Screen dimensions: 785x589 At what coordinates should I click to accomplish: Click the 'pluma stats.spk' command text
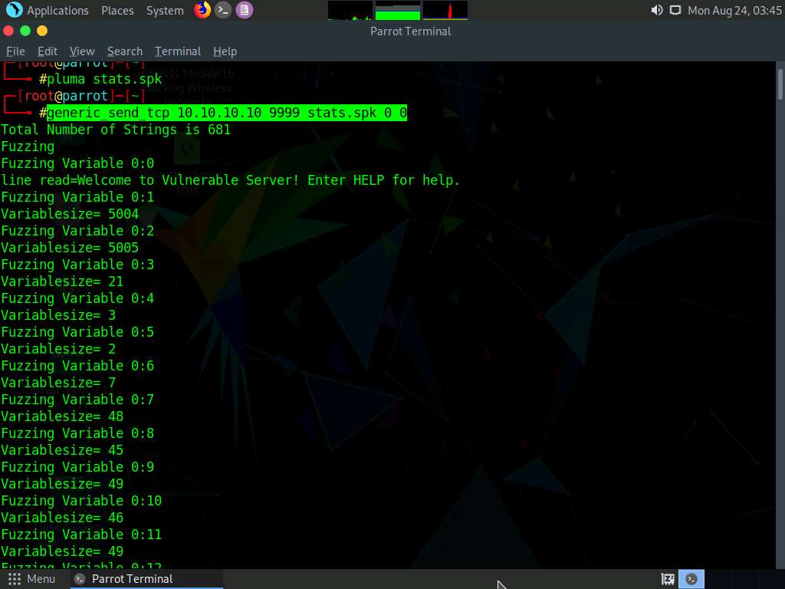click(104, 79)
